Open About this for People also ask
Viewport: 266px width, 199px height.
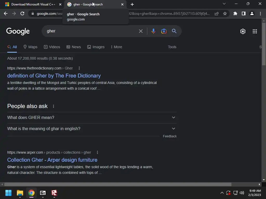[54, 106]
